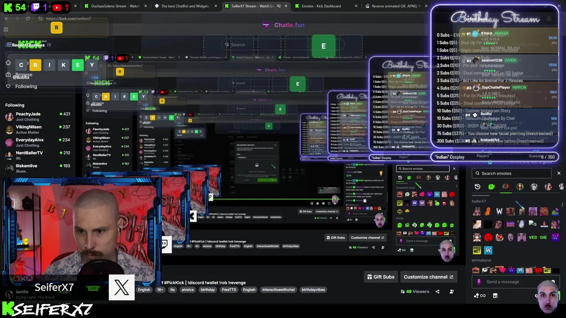This screenshot has height=318, width=566.
Task: Open the 18+ stream tag
Action: point(160,290)
